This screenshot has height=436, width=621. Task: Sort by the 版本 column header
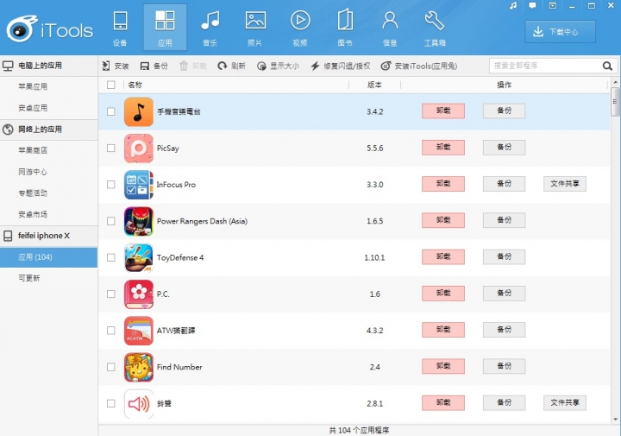click(x=374, y=85)
